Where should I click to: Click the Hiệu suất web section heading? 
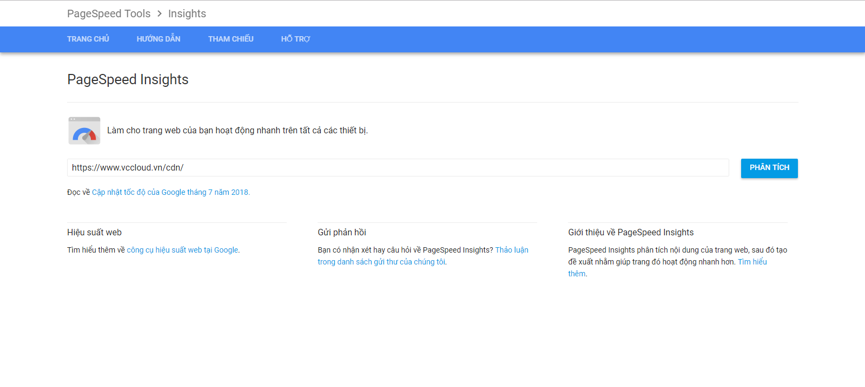coord(95,233)
